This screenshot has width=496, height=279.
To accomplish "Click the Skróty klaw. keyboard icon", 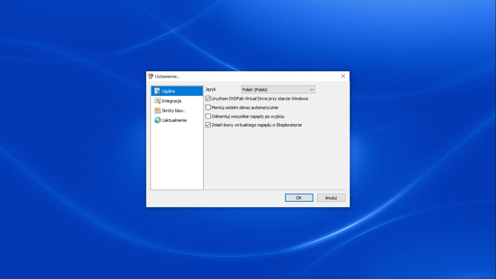I will click(x=157, y=111).
